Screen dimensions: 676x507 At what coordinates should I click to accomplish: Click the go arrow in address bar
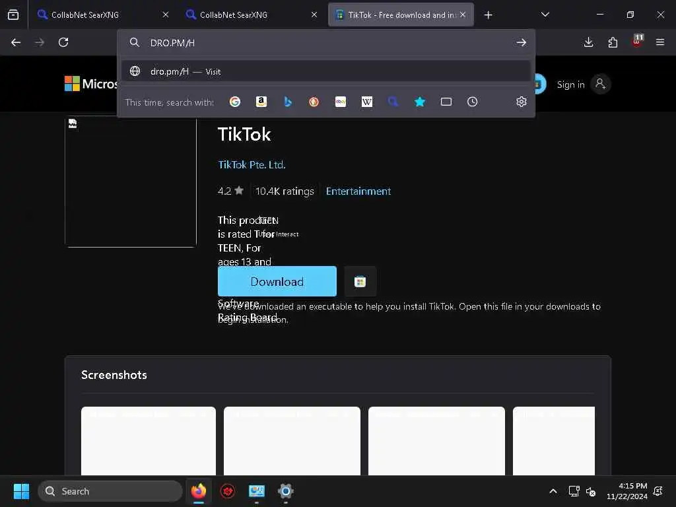point(522,42)
